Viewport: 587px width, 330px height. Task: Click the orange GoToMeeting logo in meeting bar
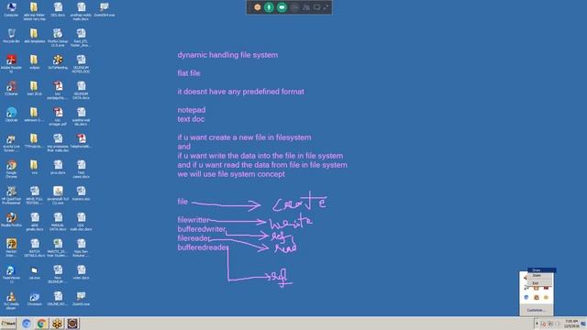coord(257,7)
